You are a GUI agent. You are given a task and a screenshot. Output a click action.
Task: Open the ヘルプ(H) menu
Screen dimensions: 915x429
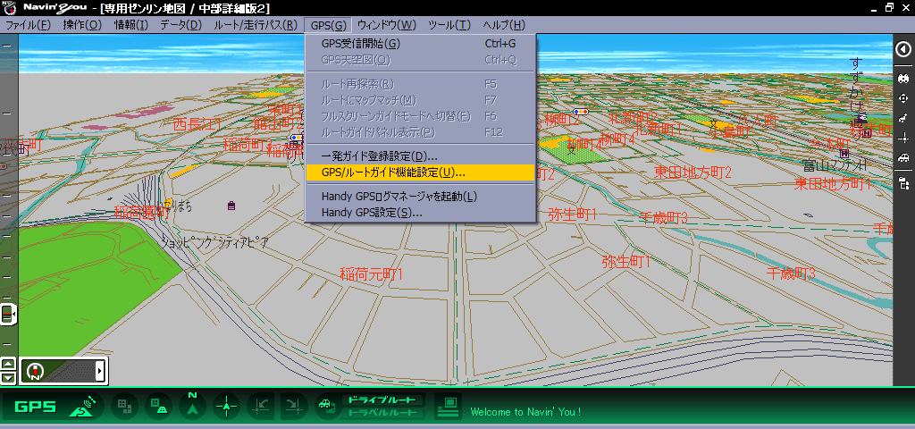point(504,25)
